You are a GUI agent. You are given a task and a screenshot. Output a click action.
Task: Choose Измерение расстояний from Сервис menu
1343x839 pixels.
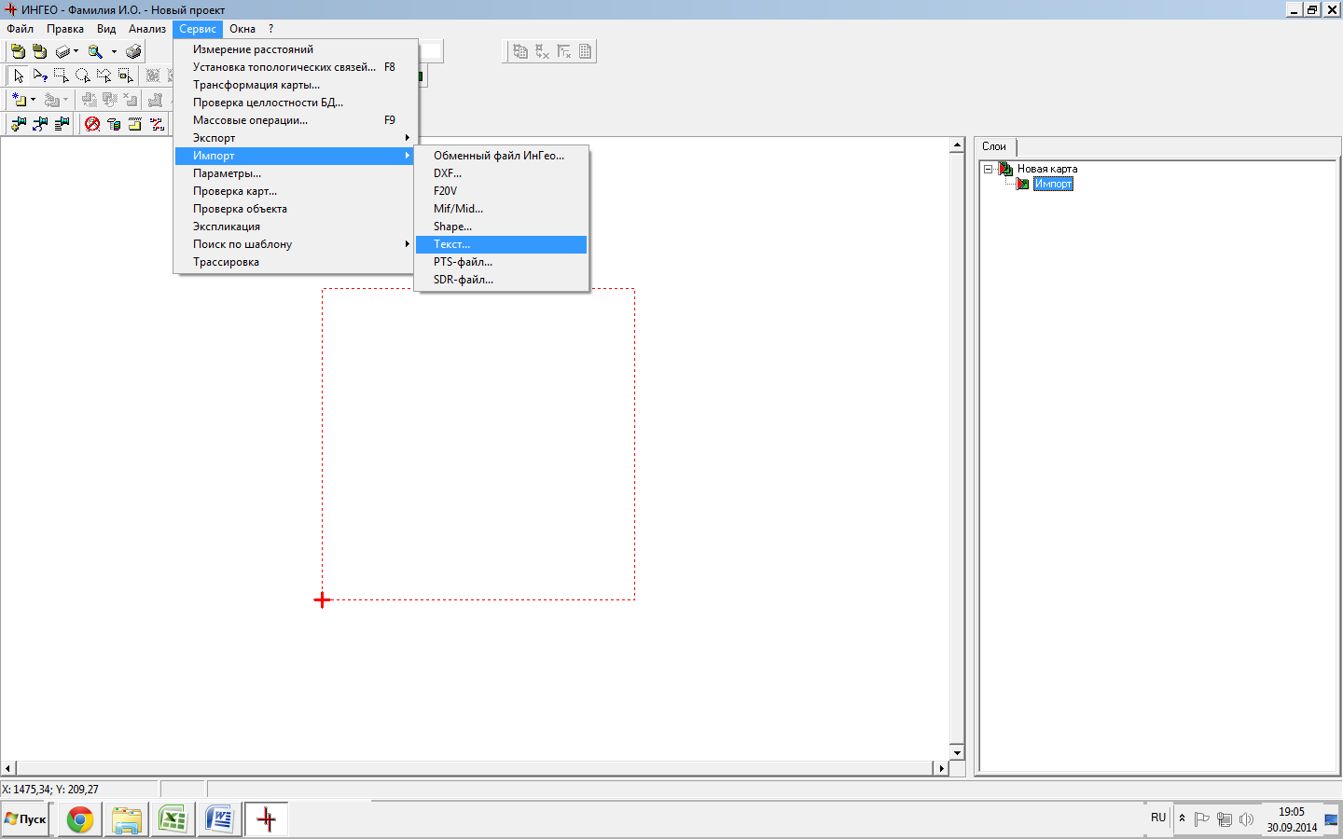pyautogui.click(x=295, y=49)
